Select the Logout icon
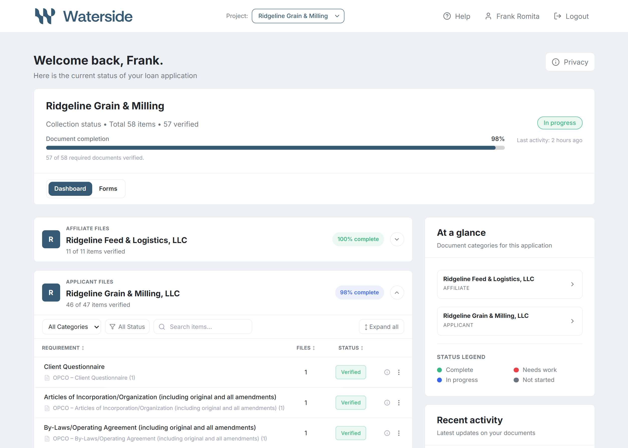The image size is (628, 448). point(557,16)
